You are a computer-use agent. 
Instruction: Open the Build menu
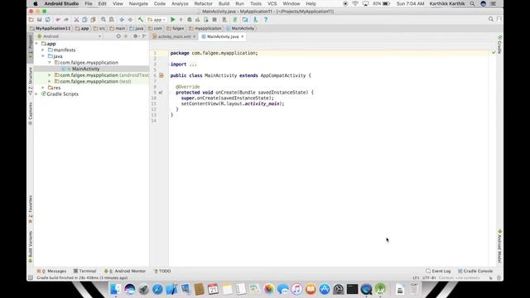(224, 3)
